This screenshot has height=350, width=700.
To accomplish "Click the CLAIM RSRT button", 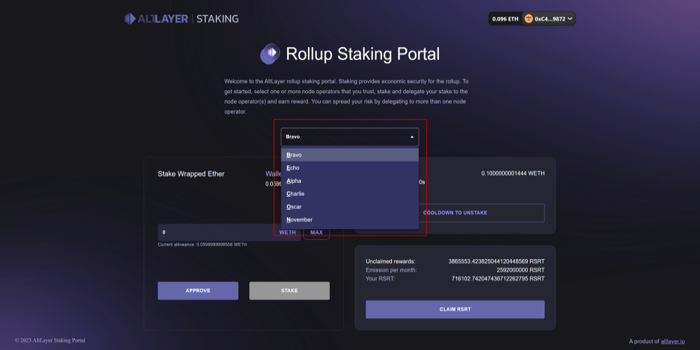I will click(455, 309).
